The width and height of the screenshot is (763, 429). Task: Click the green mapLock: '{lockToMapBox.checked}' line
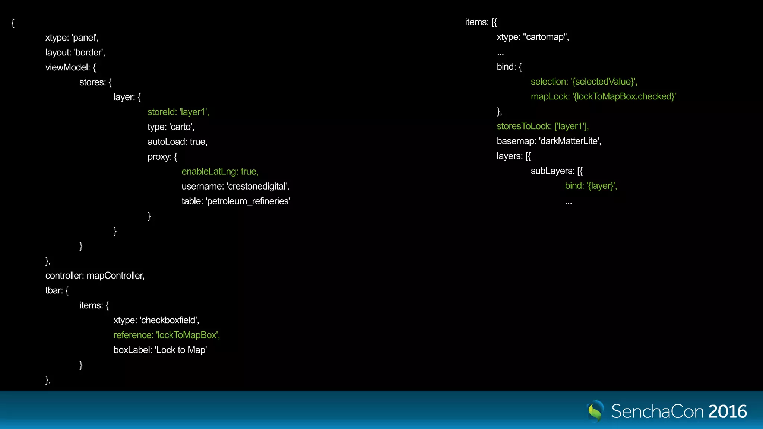(603, 97)
